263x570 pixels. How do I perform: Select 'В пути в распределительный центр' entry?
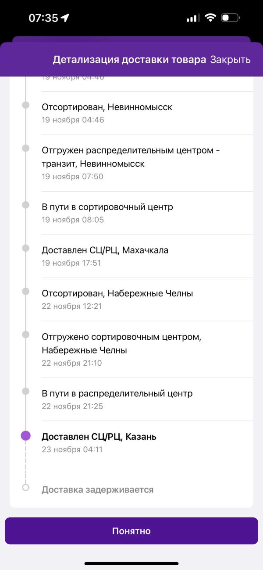(x=147, y=399)
